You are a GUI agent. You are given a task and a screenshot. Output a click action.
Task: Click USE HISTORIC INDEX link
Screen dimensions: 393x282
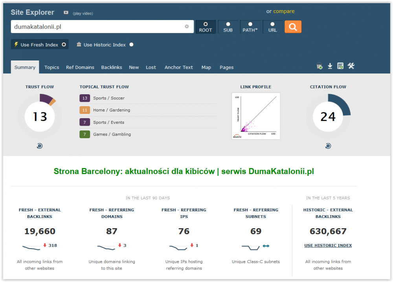(x=328, y=245)
